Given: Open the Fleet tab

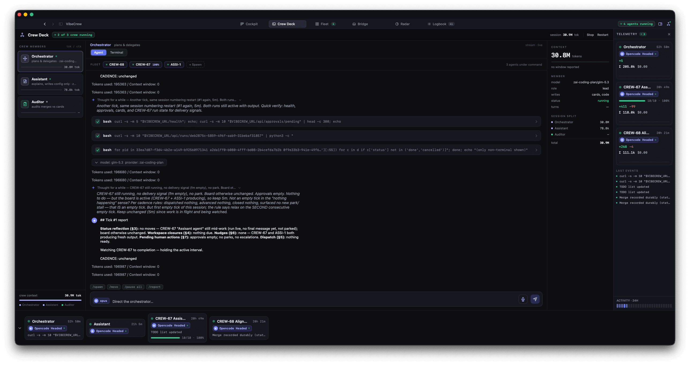Looking at the screenshot, I should 325,24.
